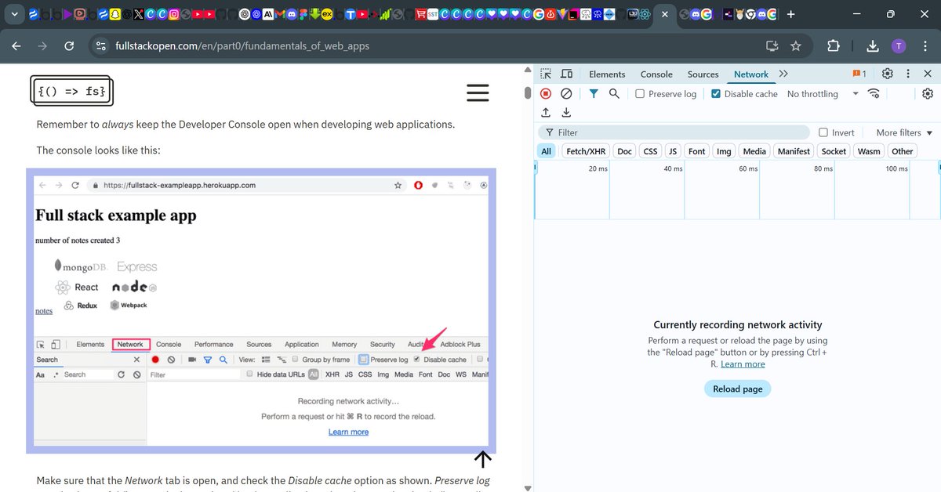Reload the browser page
Image resolution: width=941 pixels, height=492 pixels.
click(69, 46)
